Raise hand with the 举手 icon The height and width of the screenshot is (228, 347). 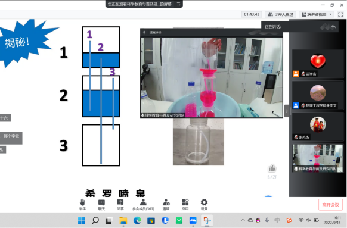pos(82,204)
